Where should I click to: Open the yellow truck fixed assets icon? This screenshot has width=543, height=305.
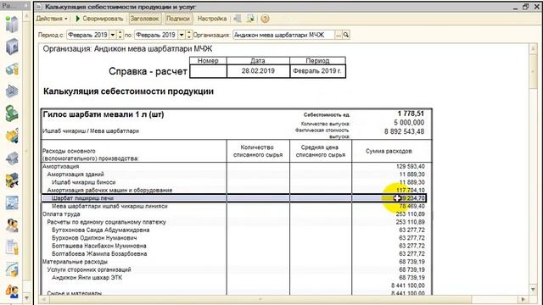(12, 180)
